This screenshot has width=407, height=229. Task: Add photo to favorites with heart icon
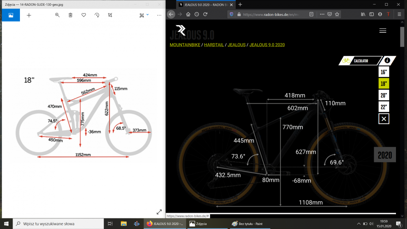click(83, 15)
